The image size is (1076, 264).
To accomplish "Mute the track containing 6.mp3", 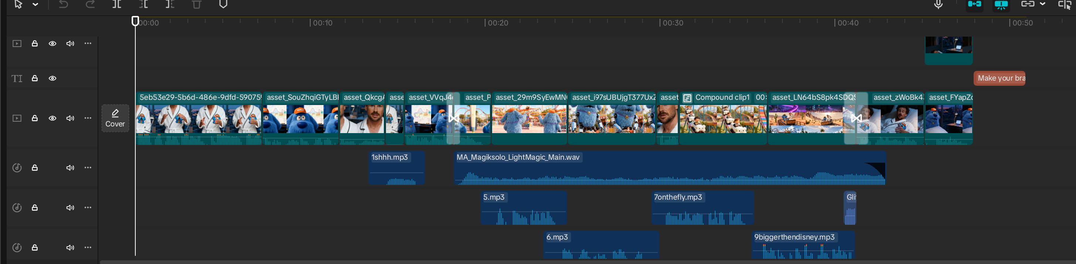I will click(70, 248).
